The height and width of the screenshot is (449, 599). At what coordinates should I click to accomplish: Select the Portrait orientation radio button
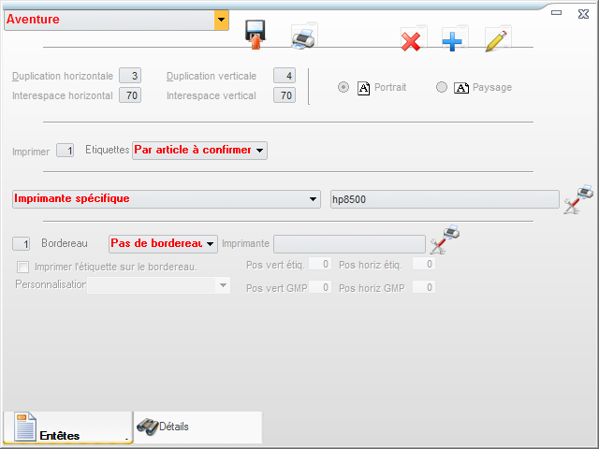coord(343,87)
